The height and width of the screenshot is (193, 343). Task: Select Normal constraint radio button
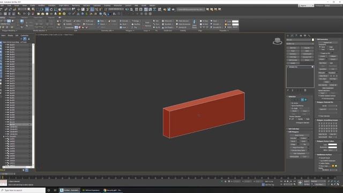(x=328, y=49)
